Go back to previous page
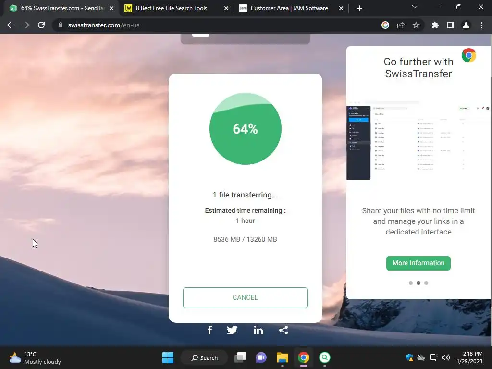This screenshot has width=492, height=369. coord(11,25)
